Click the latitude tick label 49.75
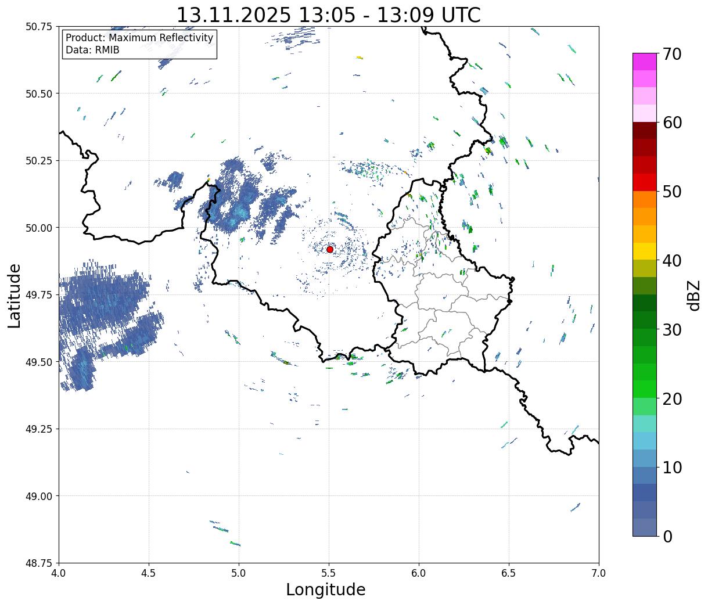 pyautogui.click(x=39, y=295)
